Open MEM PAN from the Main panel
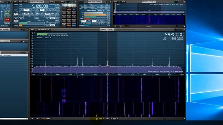This screenshot has height=125, width=223. coord(7,23)
